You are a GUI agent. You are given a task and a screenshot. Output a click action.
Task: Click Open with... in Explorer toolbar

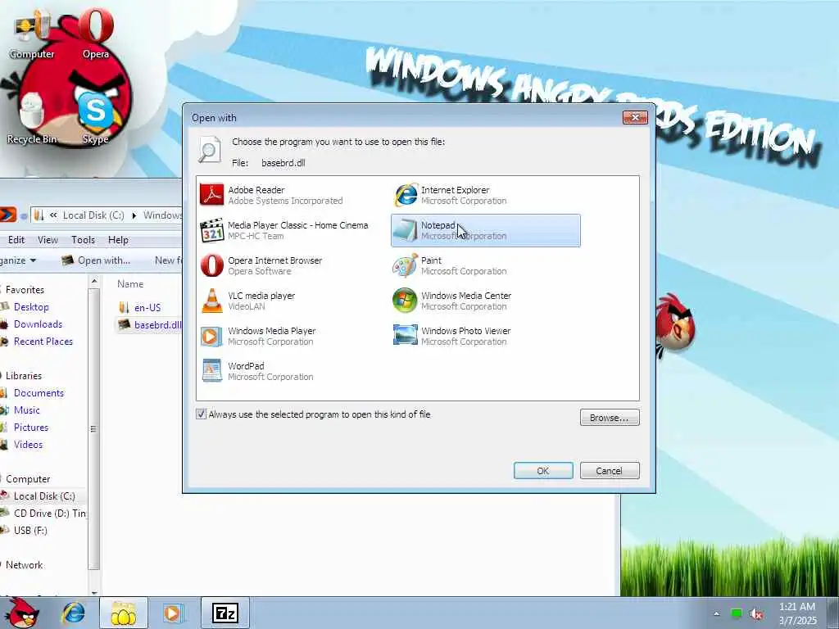pyautogui.click(x=95, y=260)
